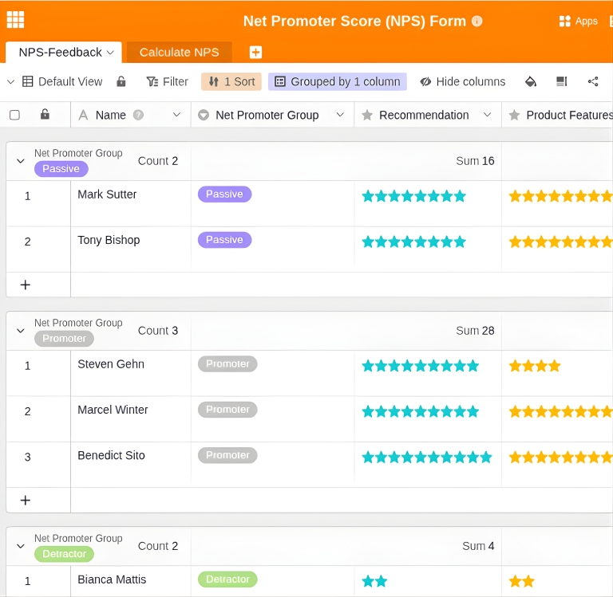The height and width of the screenshot is (597, 613).
Task: Click the view lock icon in toolbar
Action: coord(121,81)
